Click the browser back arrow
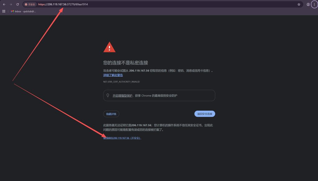Screen dimensions: 318x181 point(4,4)
